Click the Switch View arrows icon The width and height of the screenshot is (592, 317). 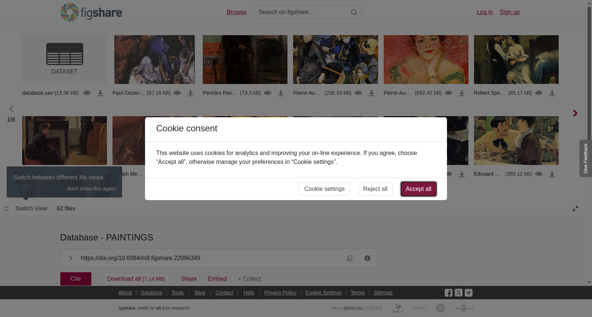click(7, 209)
